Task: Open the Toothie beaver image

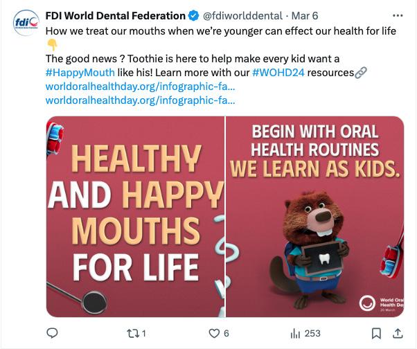Action: 314,216
